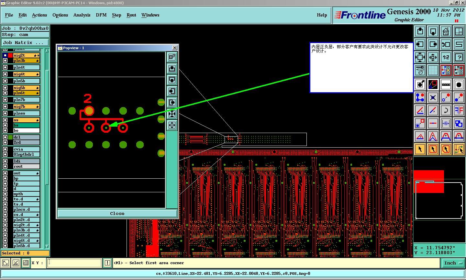Image resolution: width=466 pixels, height=280 pixels.
Task: Click the zoom in icon with inward arrows
Action: (x=420, y=57)
